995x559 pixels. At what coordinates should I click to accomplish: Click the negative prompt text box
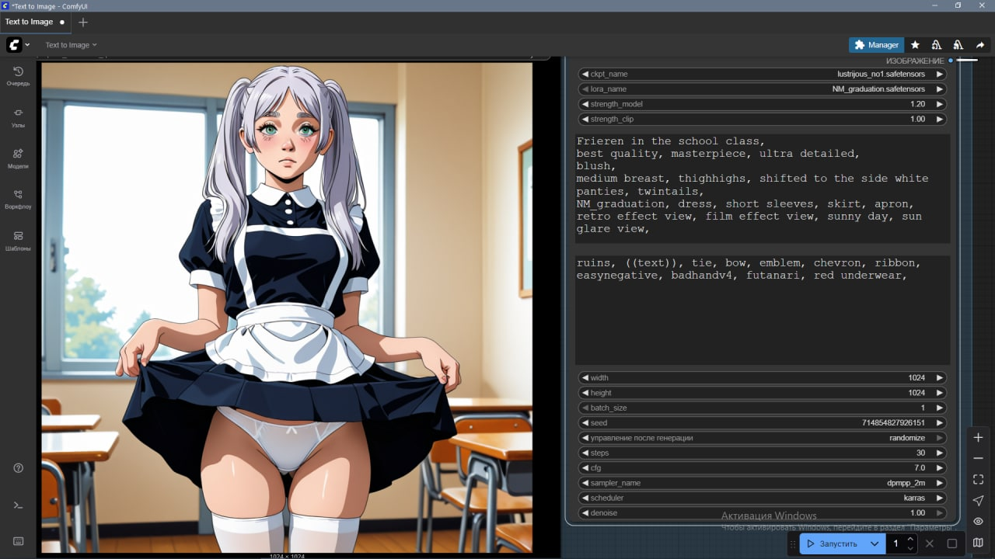[x=763, y=310]
